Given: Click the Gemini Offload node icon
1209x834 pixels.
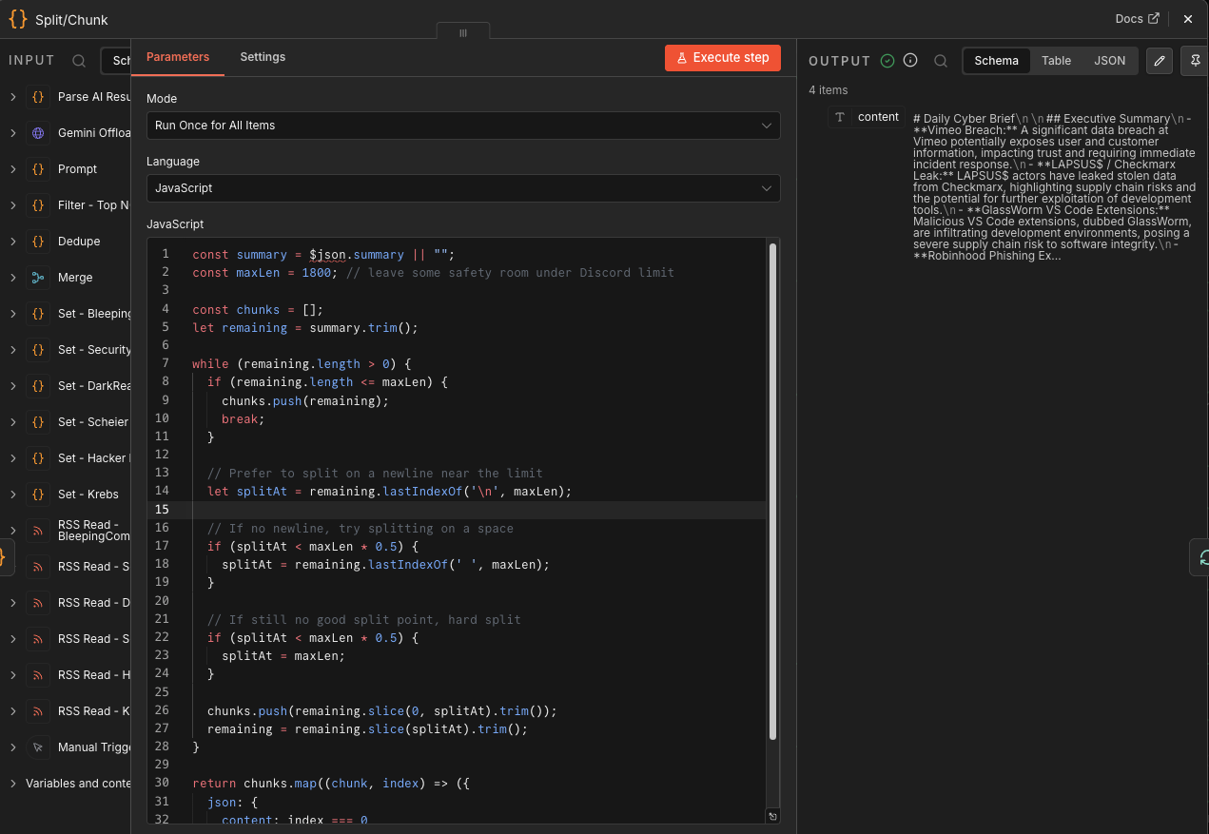Looking at the screenshot, I should click(38, 133).
